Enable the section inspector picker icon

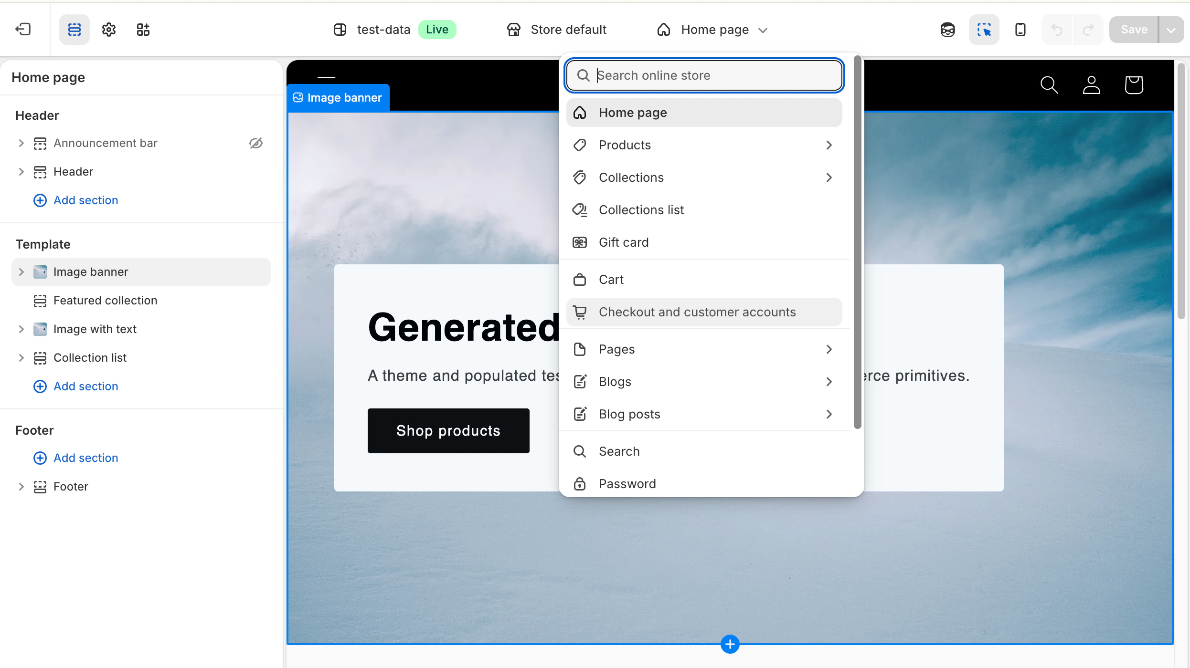coord(984,30)
